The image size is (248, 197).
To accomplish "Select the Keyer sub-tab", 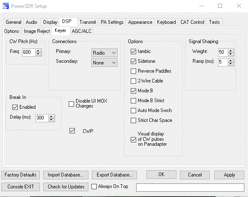I will 61,30.
